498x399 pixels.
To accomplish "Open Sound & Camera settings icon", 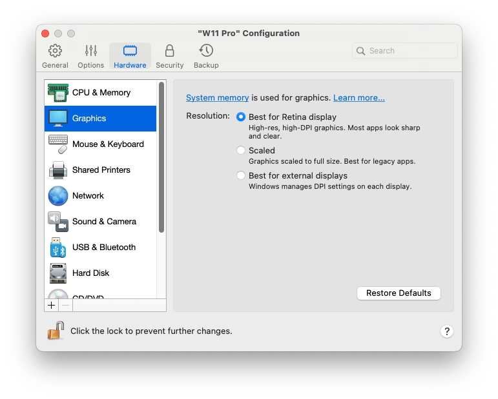I will click(x=58, y=222).
